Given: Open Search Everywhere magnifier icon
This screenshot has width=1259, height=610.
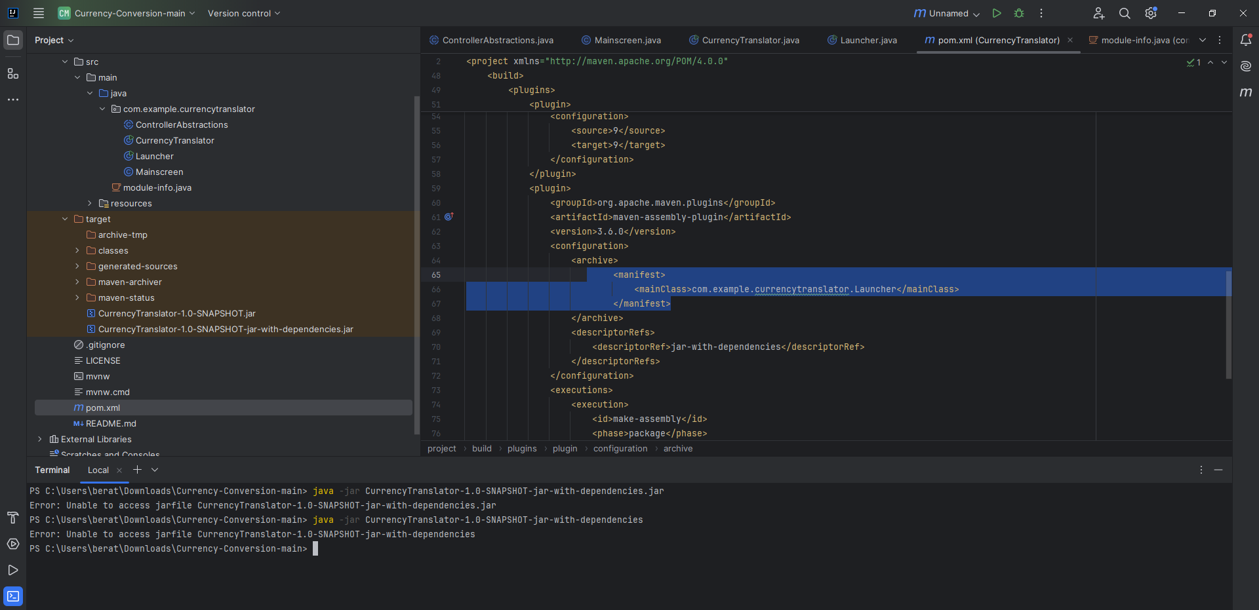Looking at the screenshot, I should pyautogui.click(x=1125, y=13).
